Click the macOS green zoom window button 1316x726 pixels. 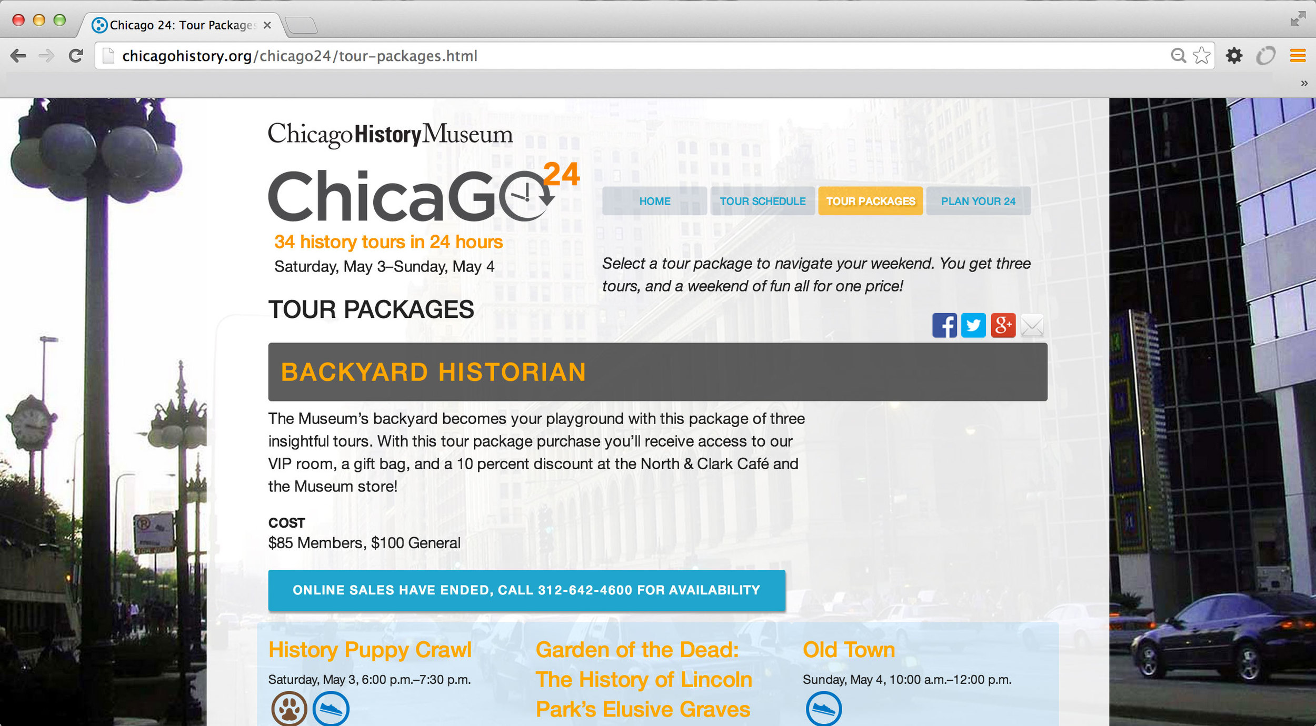[x=59, y=20]
